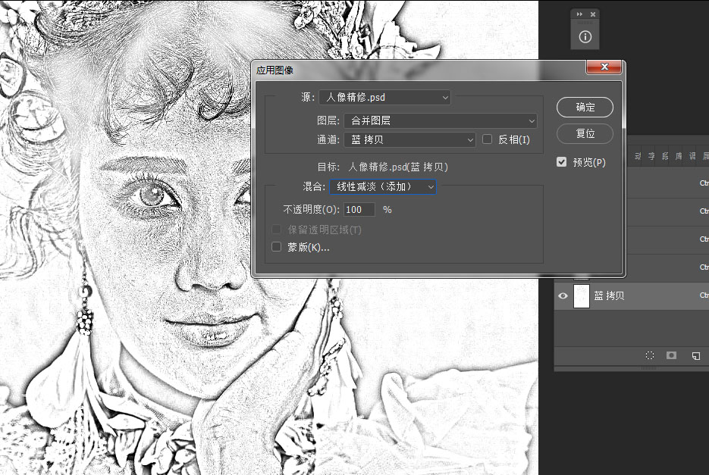Open the 通道 dropdown 蓝 拷贝
The height and width of the screenshot is (475, 709).
409,139
